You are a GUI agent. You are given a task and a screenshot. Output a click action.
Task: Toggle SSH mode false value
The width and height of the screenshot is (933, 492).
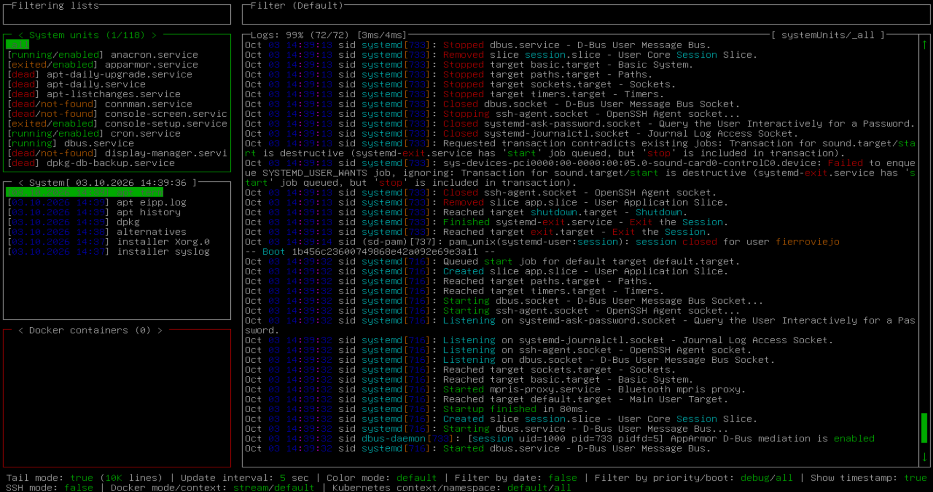coord(79,488)
